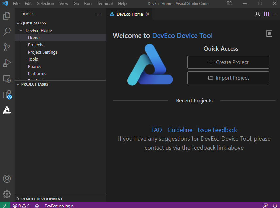Click the DevEco home icon in status bar
The image size is (280, 208).
[x=37, y=206]
